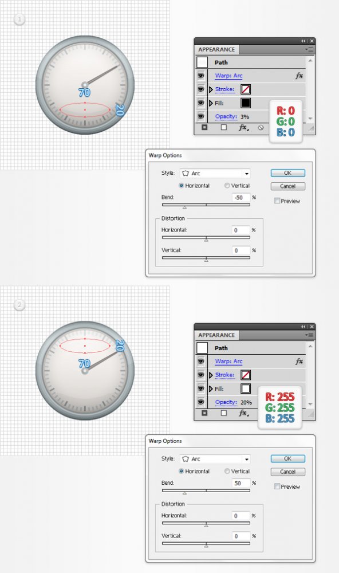Screen dimensions: 339x573
Task: Open the Opacity link in bottom Appearance panel
Action: point(226,402)
